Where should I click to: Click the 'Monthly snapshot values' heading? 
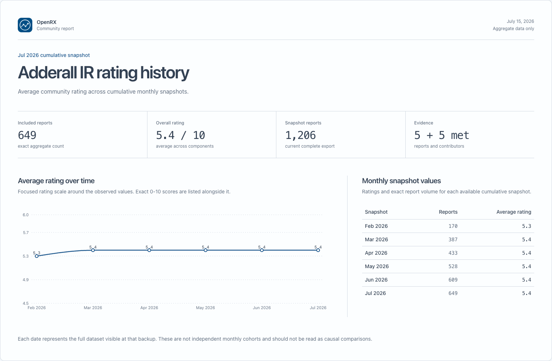(401, 181)
